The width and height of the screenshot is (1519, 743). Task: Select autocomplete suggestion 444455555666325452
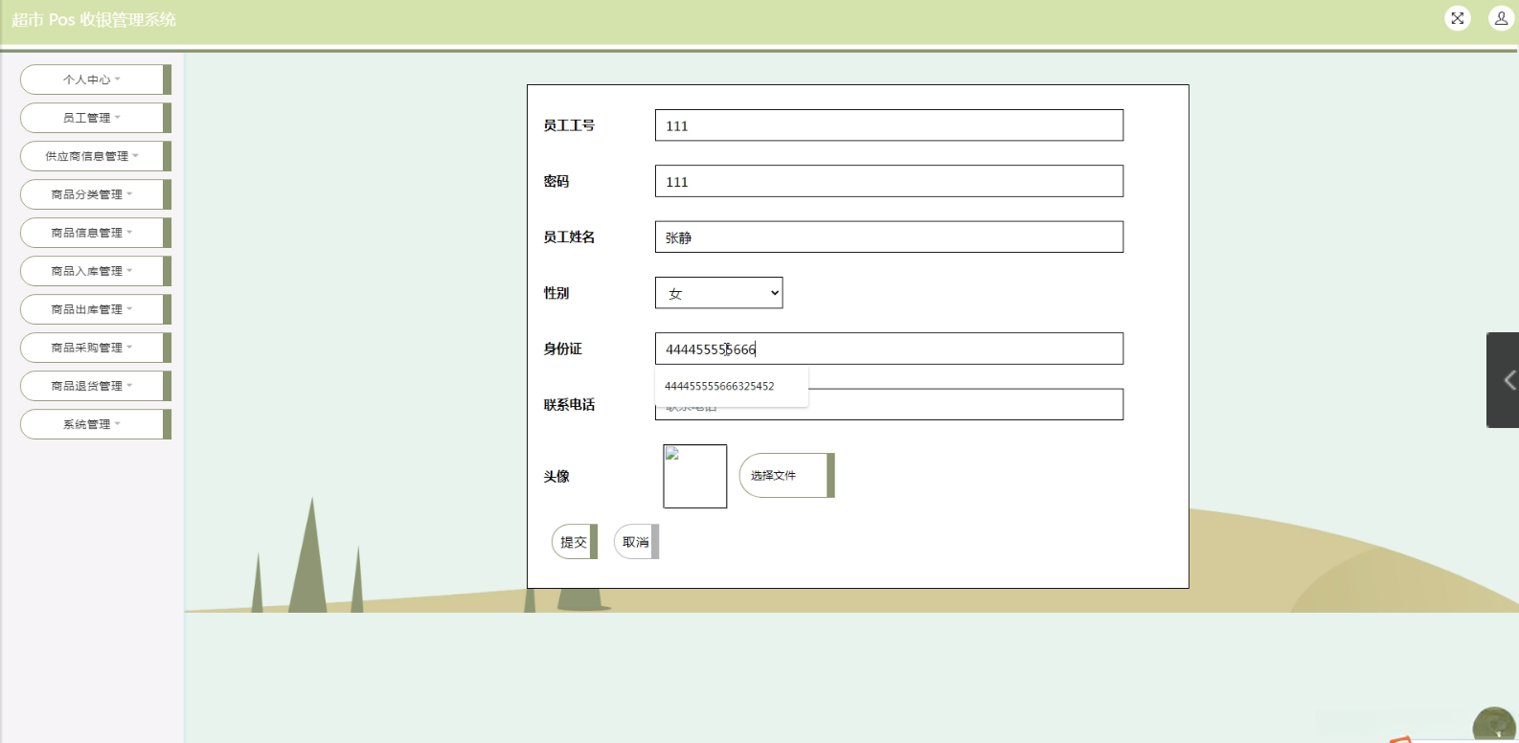(731, 386)
